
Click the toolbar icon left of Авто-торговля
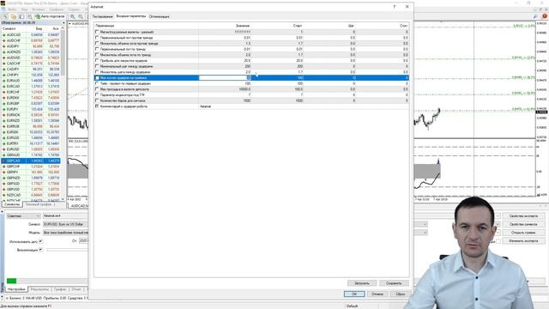30,16
